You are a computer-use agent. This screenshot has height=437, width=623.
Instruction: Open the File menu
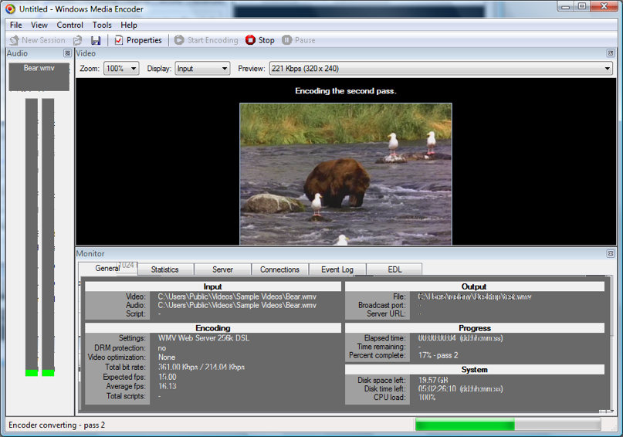click(x=16, y=25)
